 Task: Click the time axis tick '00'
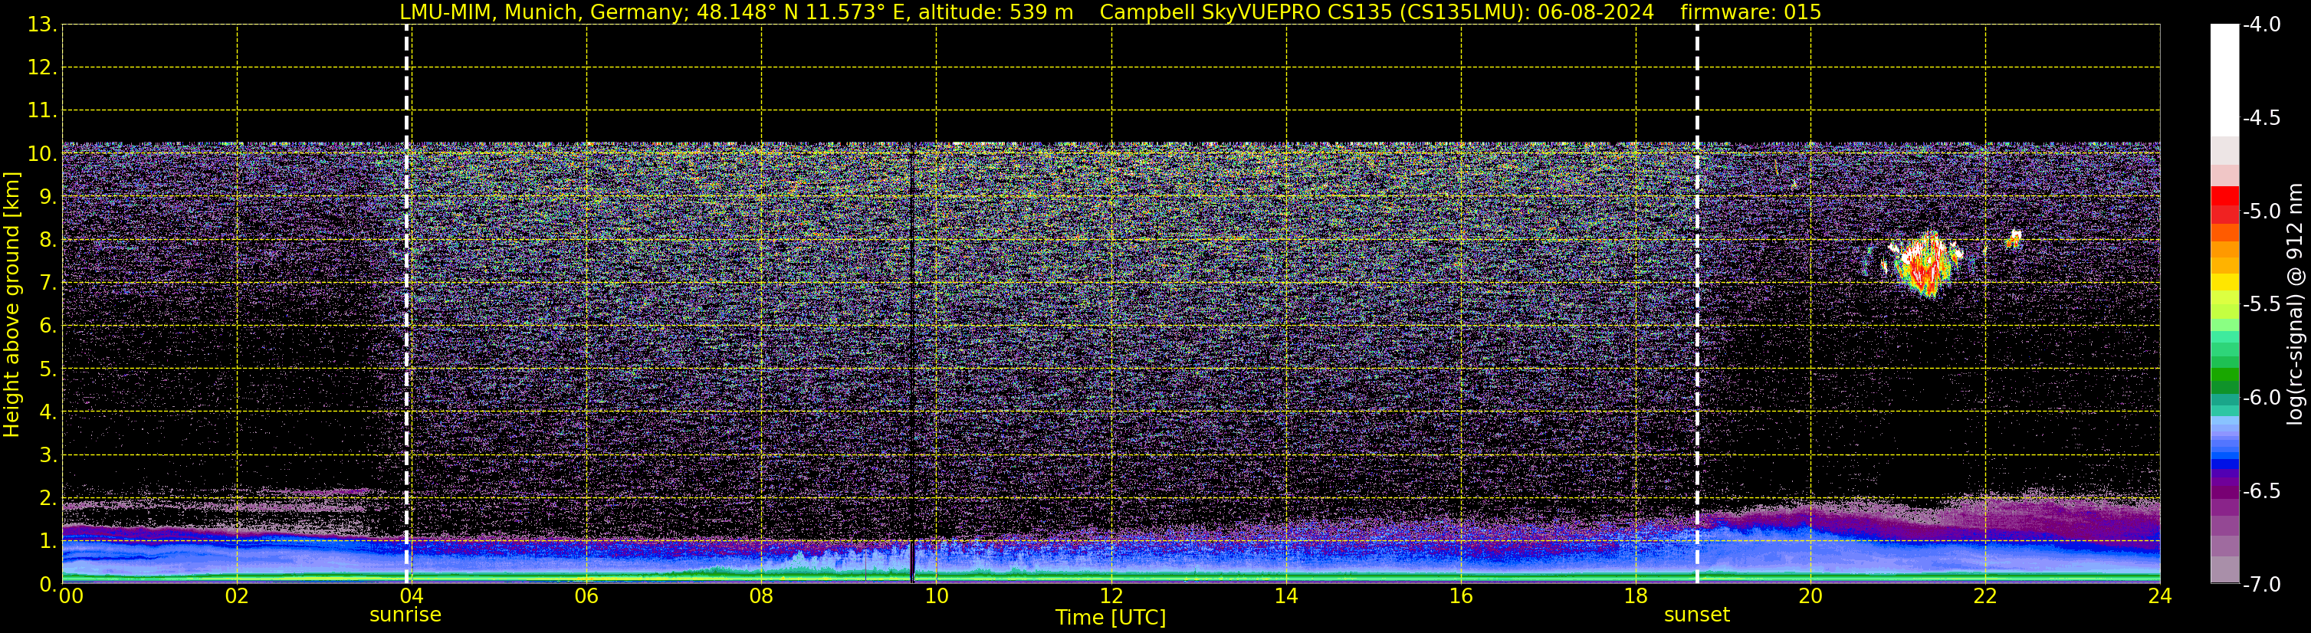coord(71,596)
